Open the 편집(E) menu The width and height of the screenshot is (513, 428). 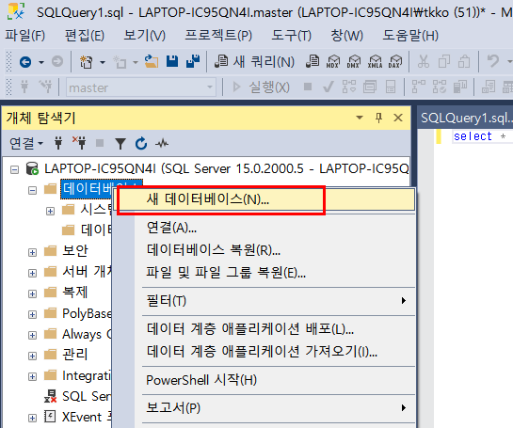tap(85, 36)
